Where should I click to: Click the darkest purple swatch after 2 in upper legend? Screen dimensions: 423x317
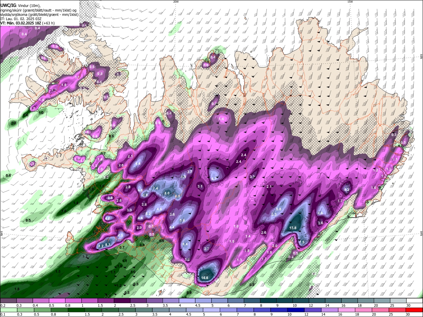click(122, 301)
